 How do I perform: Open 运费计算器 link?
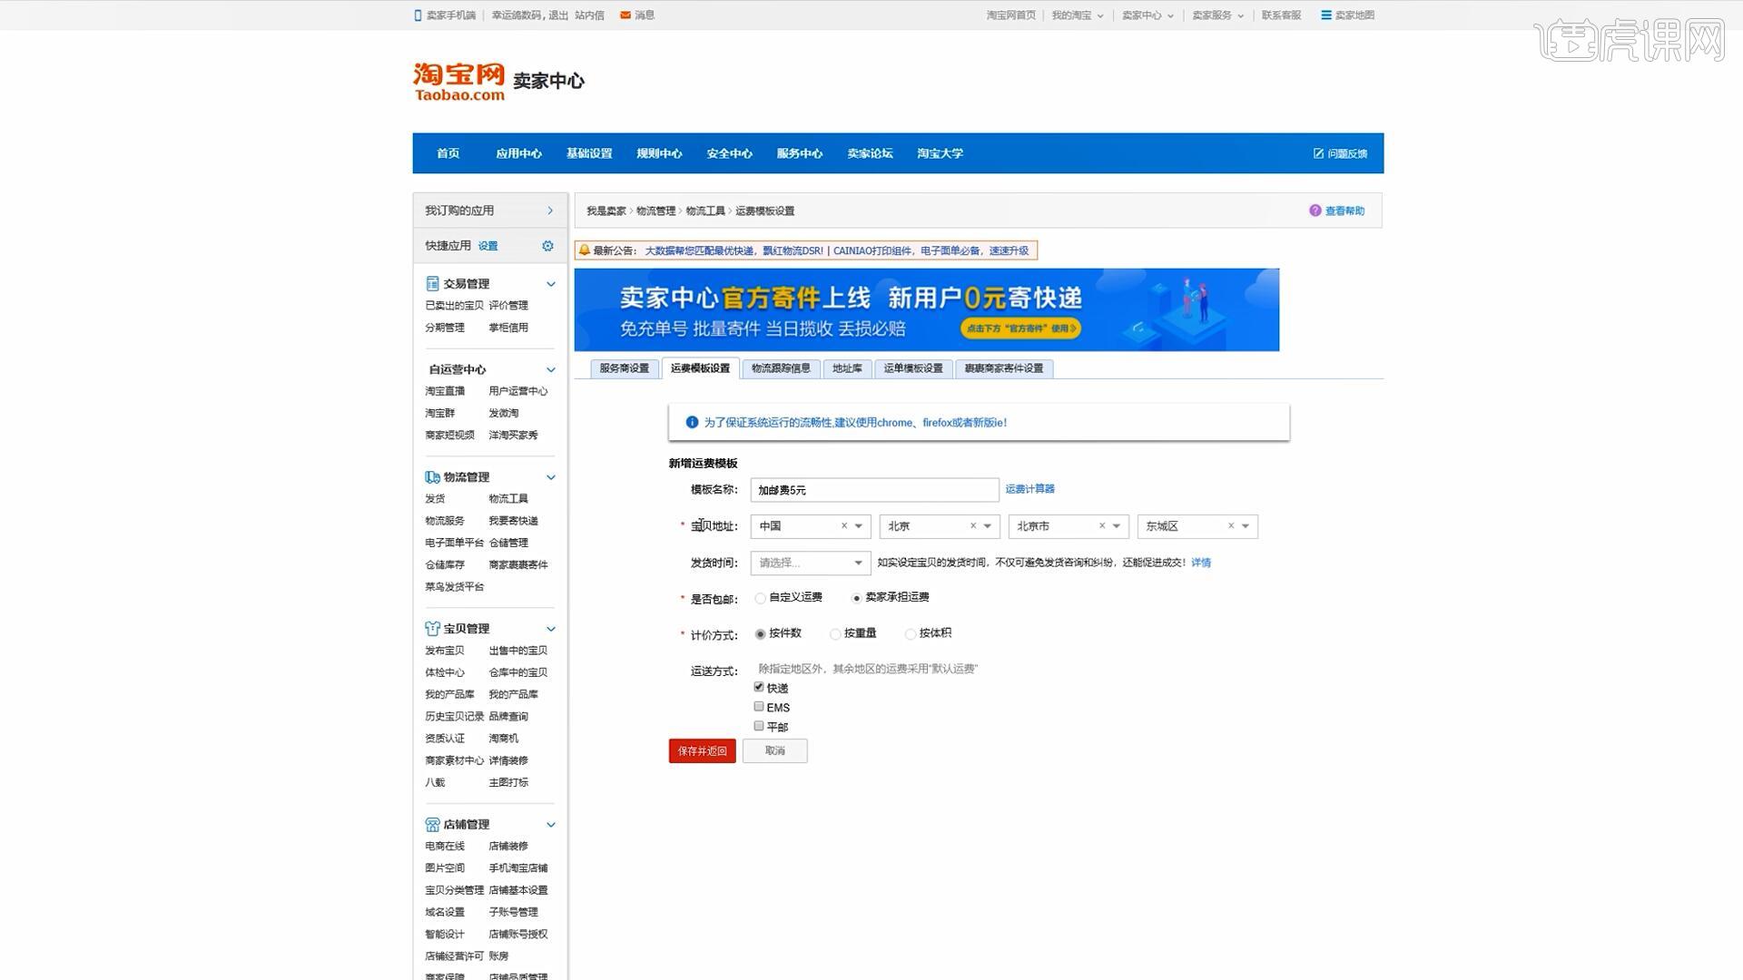coord(1029,489)
